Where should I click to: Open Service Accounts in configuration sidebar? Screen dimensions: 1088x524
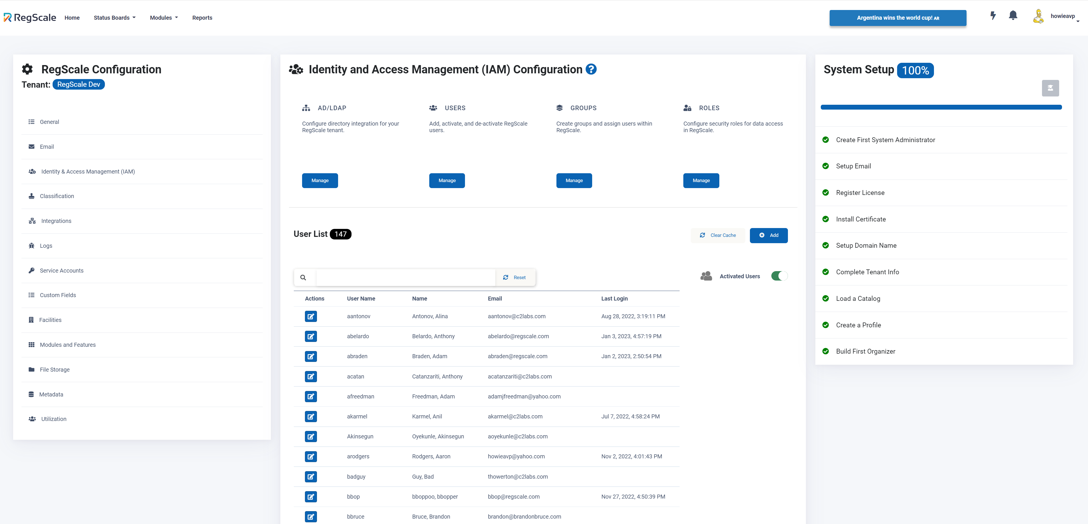click(x=62, y=271)
